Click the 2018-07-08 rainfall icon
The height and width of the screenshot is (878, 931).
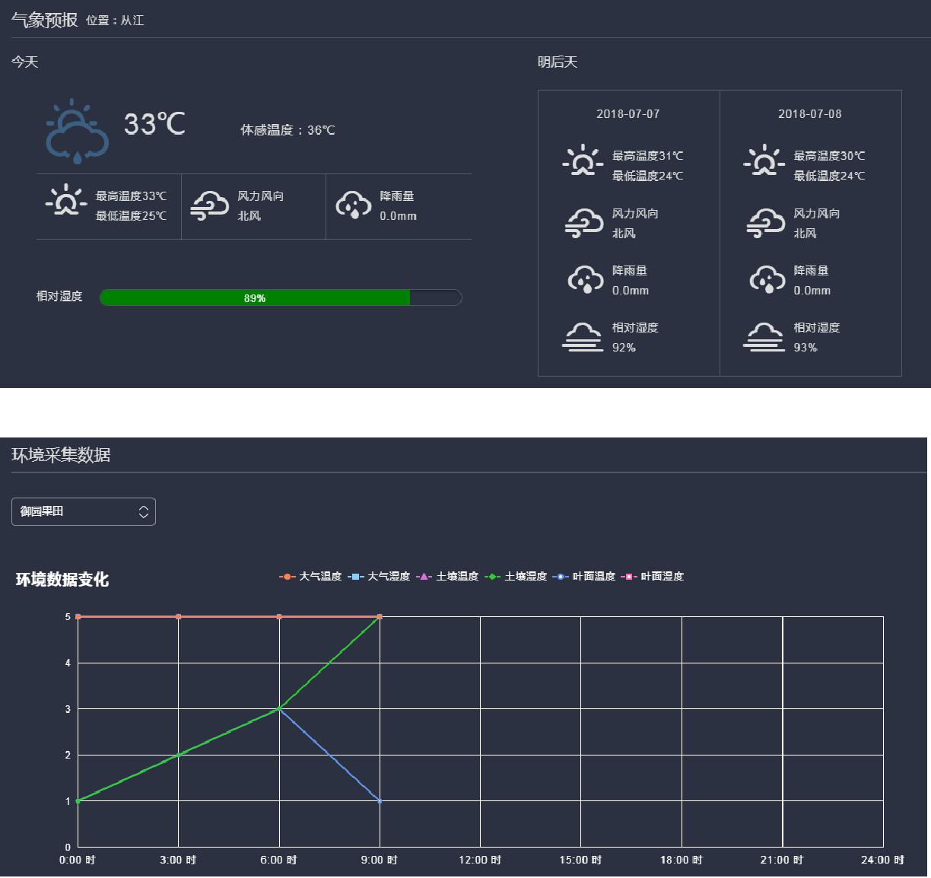tap(767, 279)
